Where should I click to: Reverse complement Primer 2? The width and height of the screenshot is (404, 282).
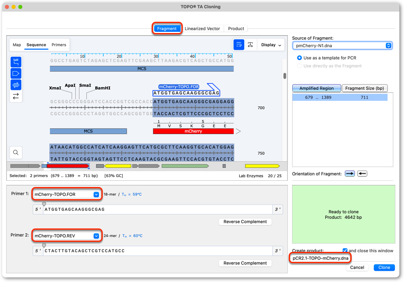point(245,263)
